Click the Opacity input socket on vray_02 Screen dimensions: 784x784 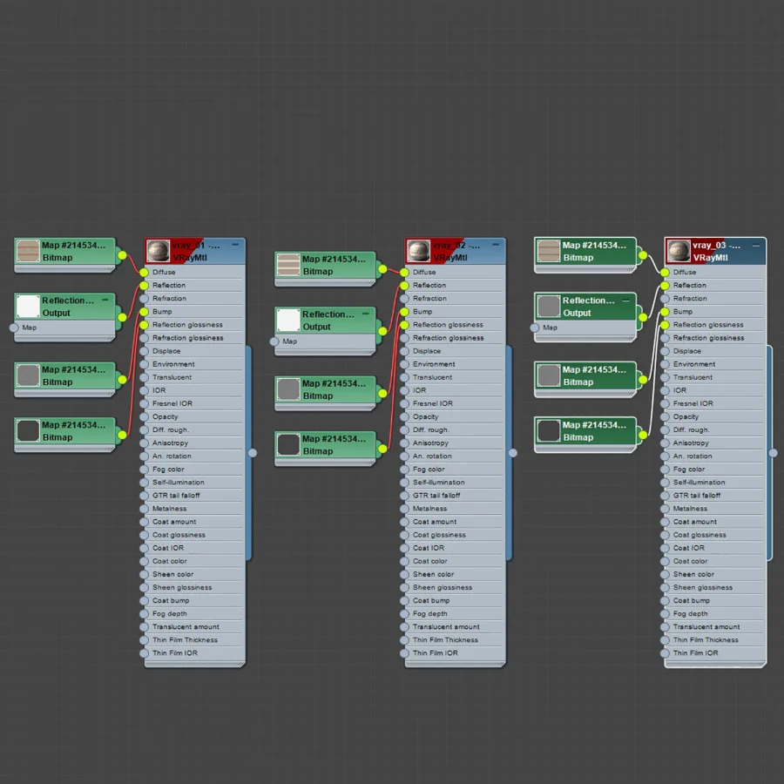(x=404, y=416)
